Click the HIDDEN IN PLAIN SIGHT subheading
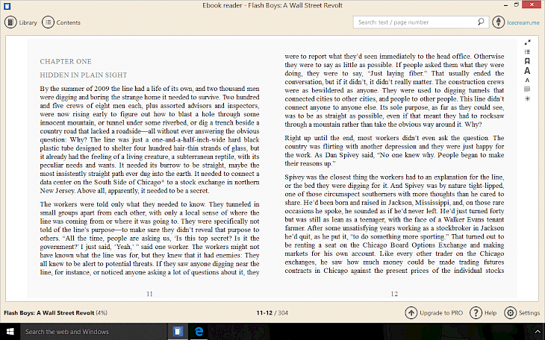The height and width of the screenshot is (340, 545). (x=84, y=75)
